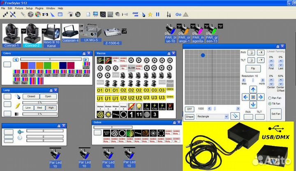Click the Closed shutter button
The height and width of the screenshot is (171, 296).
coord(31,97)
